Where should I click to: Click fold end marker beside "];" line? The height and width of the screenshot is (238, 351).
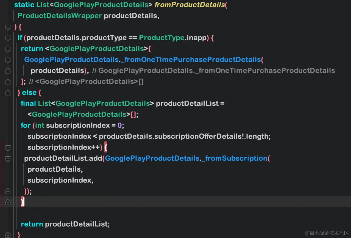coord(8,82)
